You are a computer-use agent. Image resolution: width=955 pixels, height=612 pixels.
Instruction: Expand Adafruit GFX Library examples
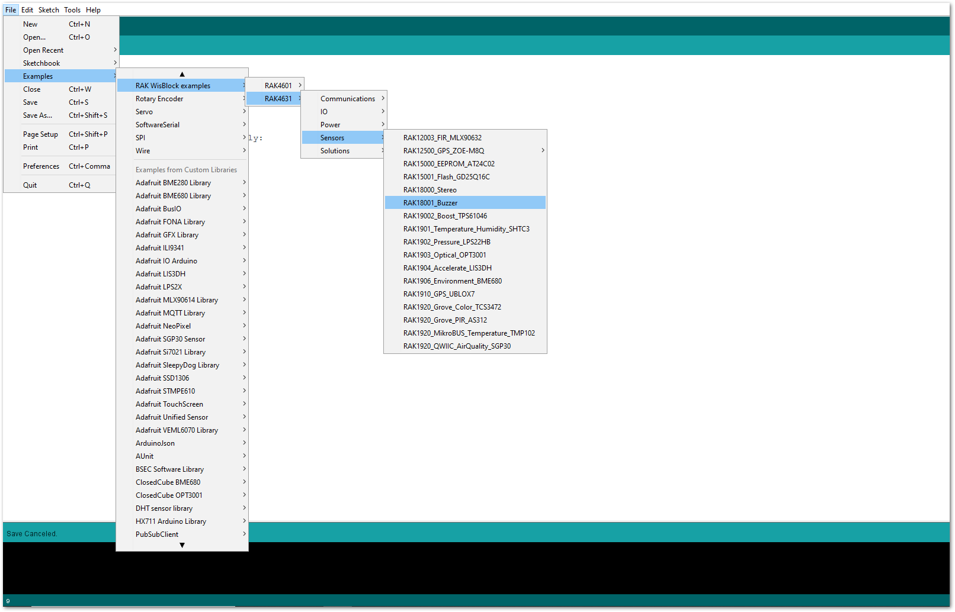click(x=182, y=235)
